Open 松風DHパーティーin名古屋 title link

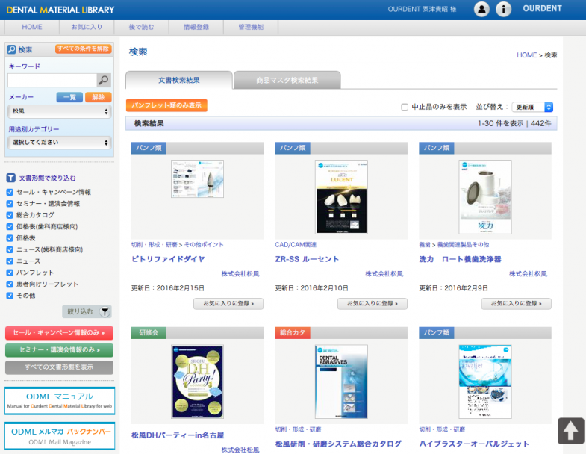[178, 435]
